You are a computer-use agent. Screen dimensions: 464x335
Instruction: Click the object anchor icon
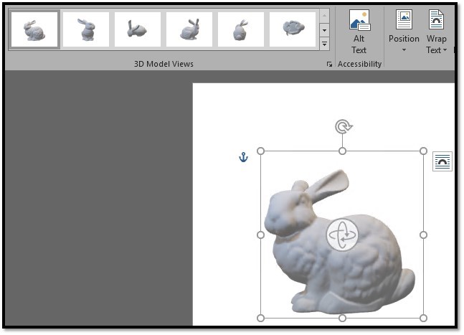pyautogui.click(x=243, y=157)
